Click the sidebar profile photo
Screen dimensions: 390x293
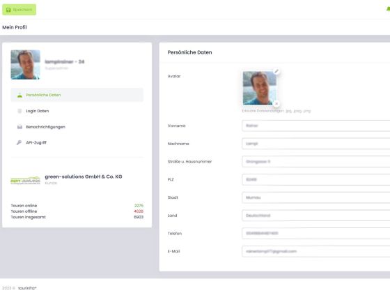25,65
